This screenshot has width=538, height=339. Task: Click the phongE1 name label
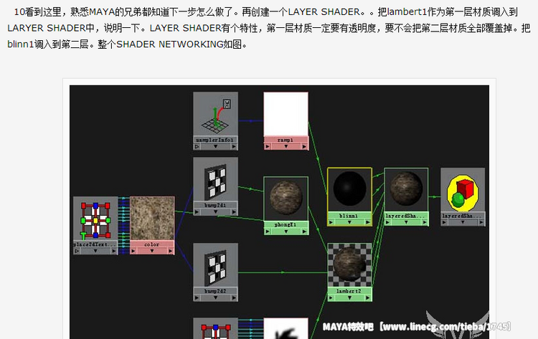click(285, 224)
